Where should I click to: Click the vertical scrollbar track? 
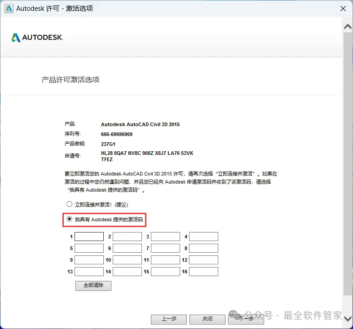point(348,164)
